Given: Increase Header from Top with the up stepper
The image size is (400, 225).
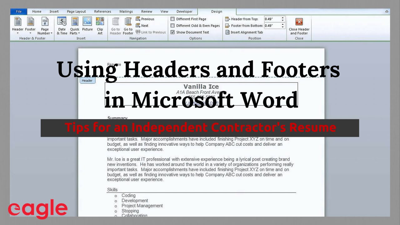Looking at the screenshot, I should pyautogui.click(x=282, y=17).
